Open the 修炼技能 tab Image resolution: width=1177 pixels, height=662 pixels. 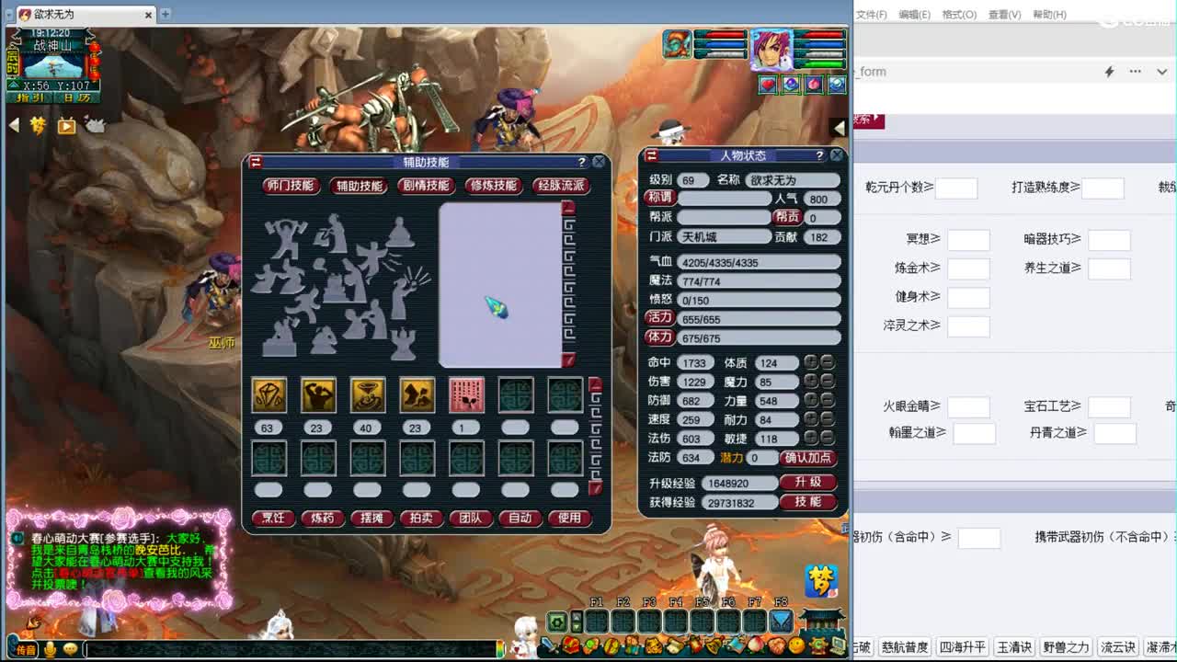click(x=493, y=185)
